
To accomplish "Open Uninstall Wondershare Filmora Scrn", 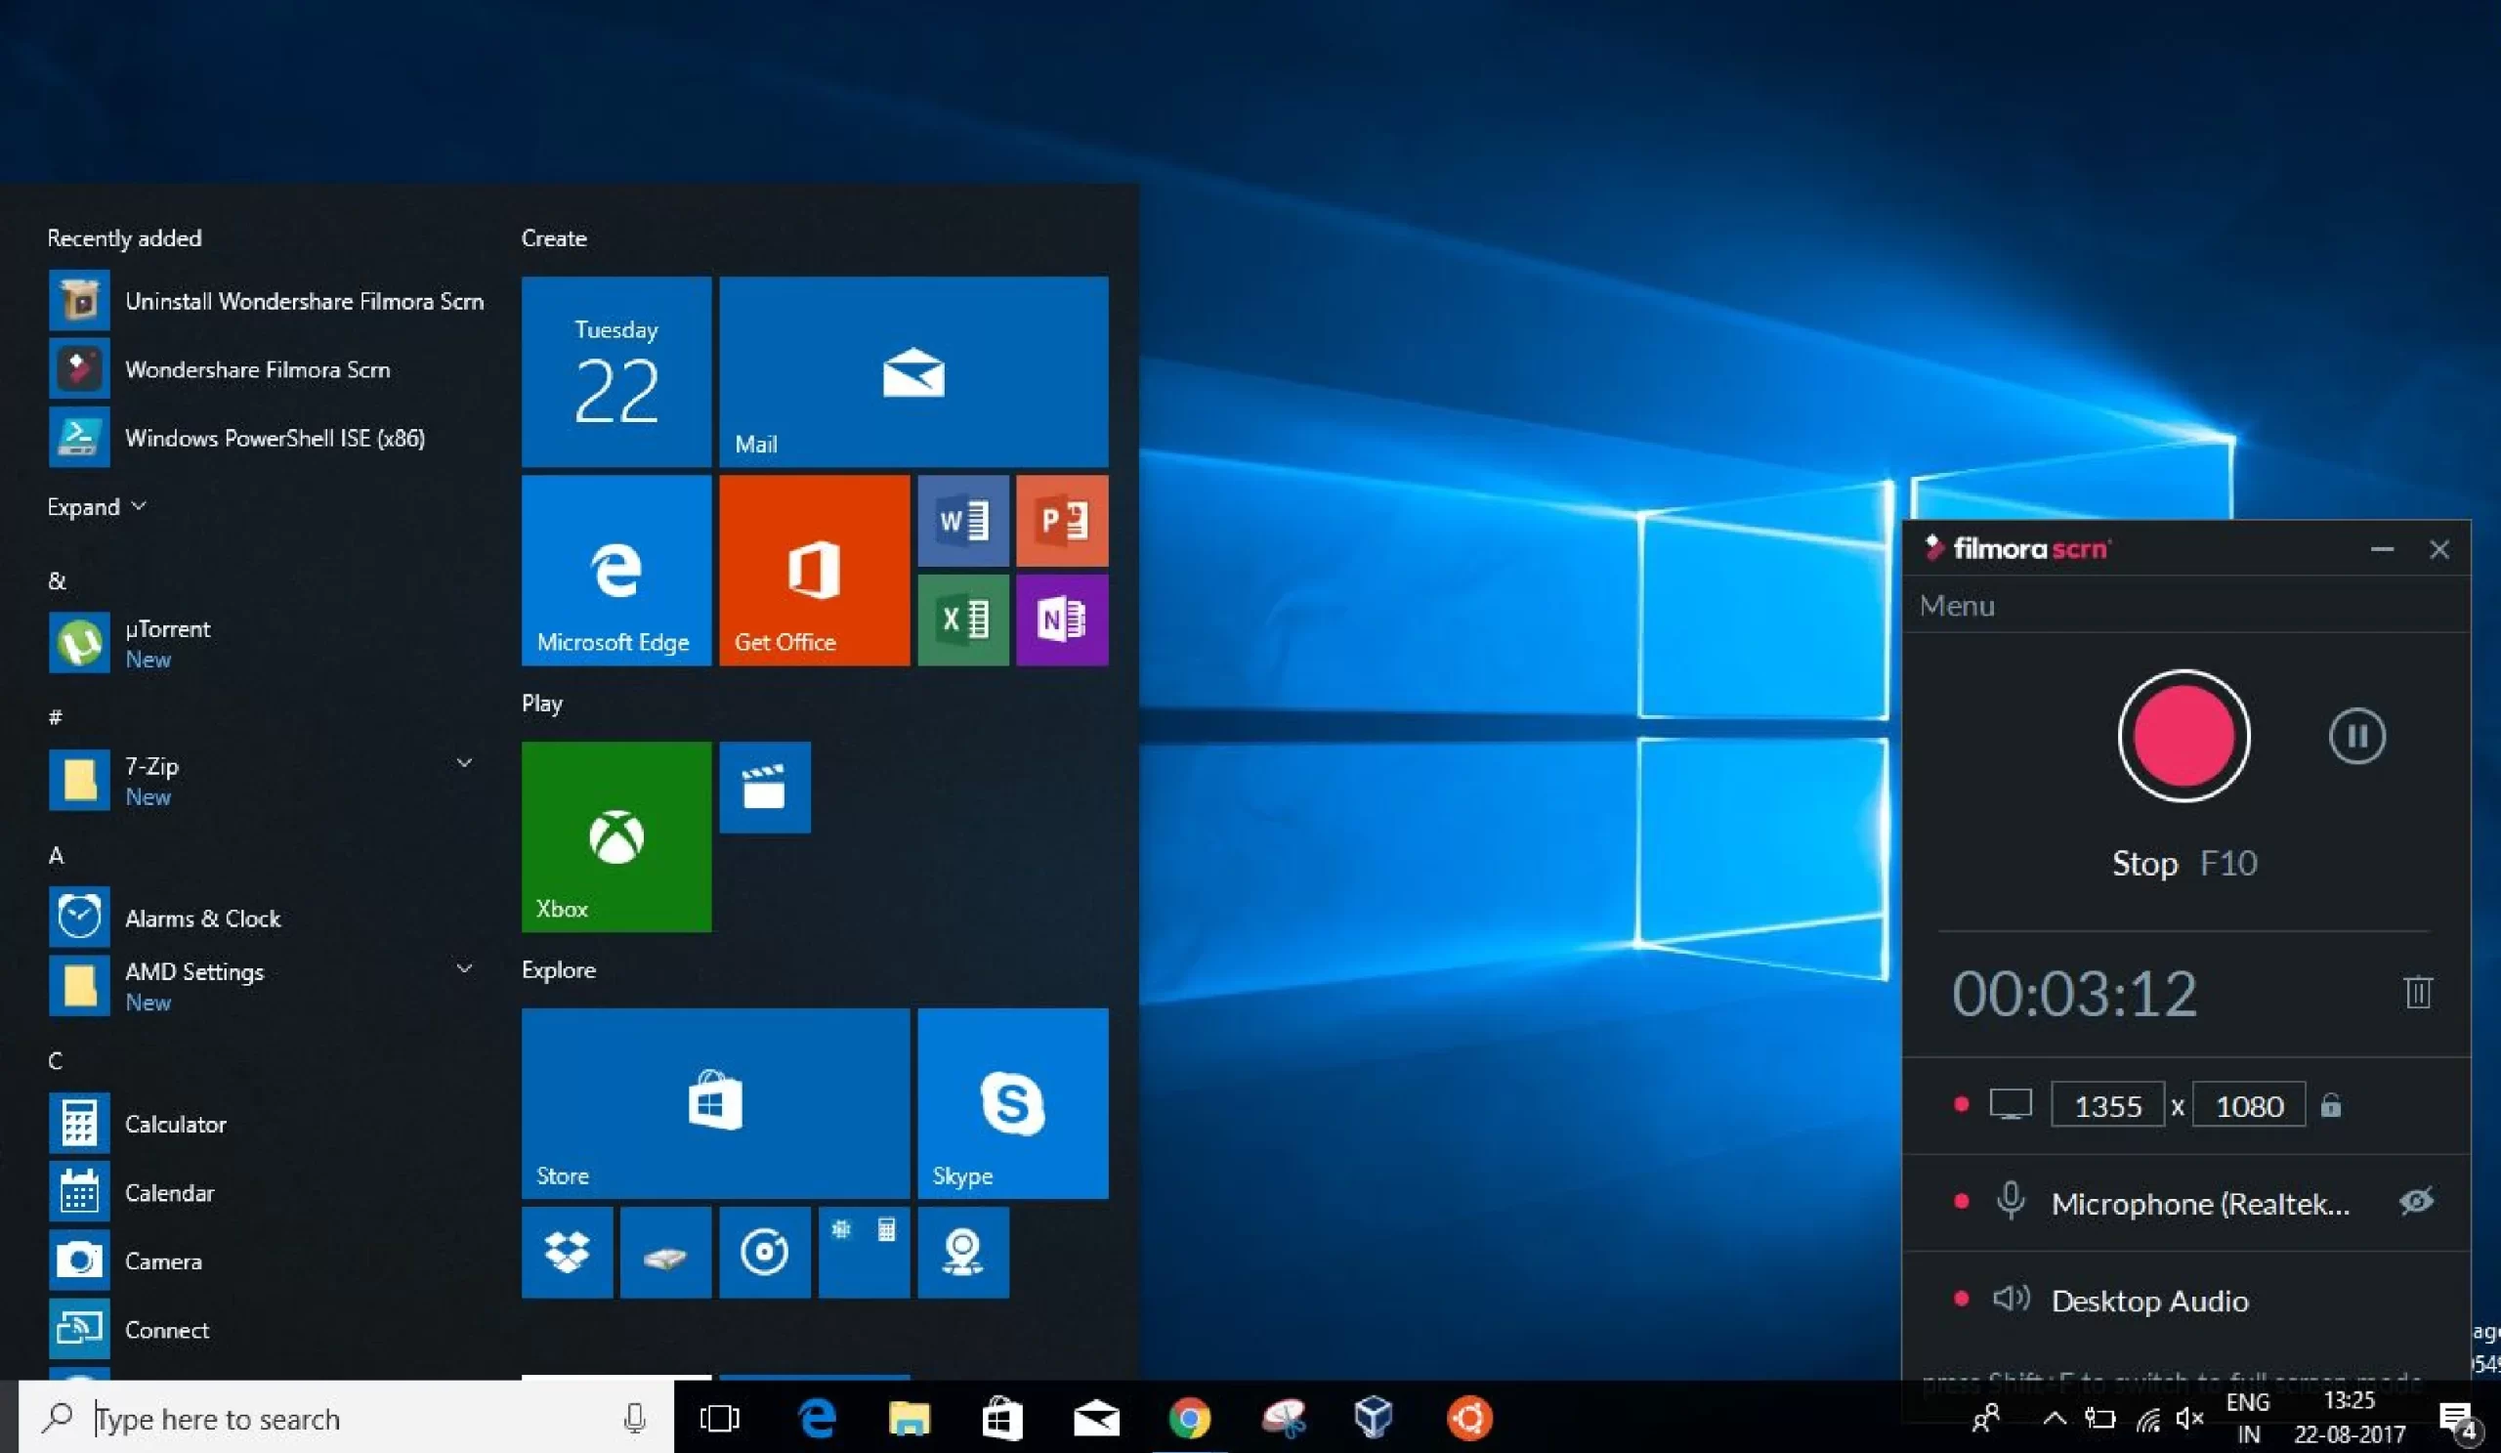I will point(266,301).
